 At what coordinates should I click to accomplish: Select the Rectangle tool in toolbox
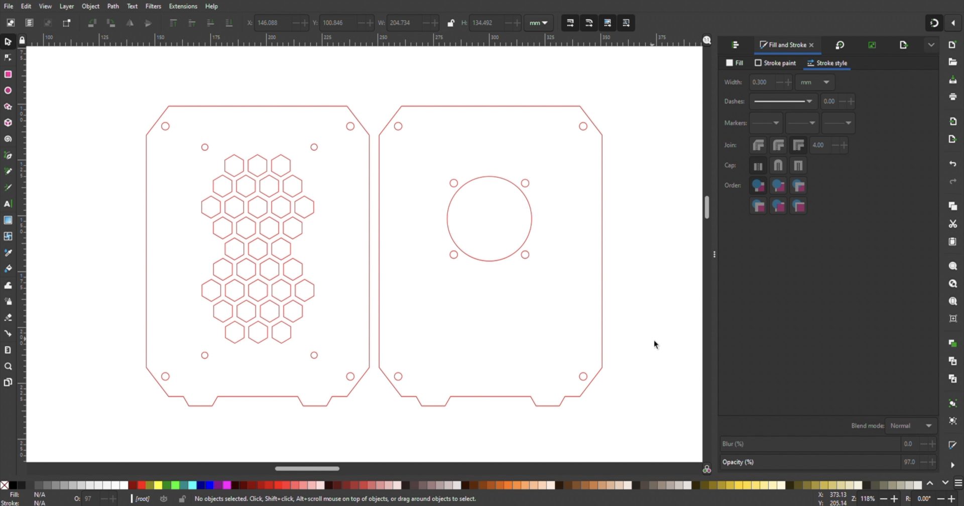pyautogui.click(x=8, y=74)
